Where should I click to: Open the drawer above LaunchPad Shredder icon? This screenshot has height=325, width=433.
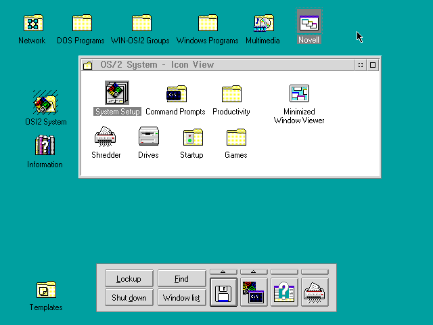[x=315, y=272]
